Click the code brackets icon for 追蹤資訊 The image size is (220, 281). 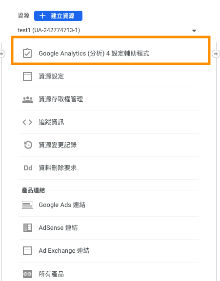27,122
